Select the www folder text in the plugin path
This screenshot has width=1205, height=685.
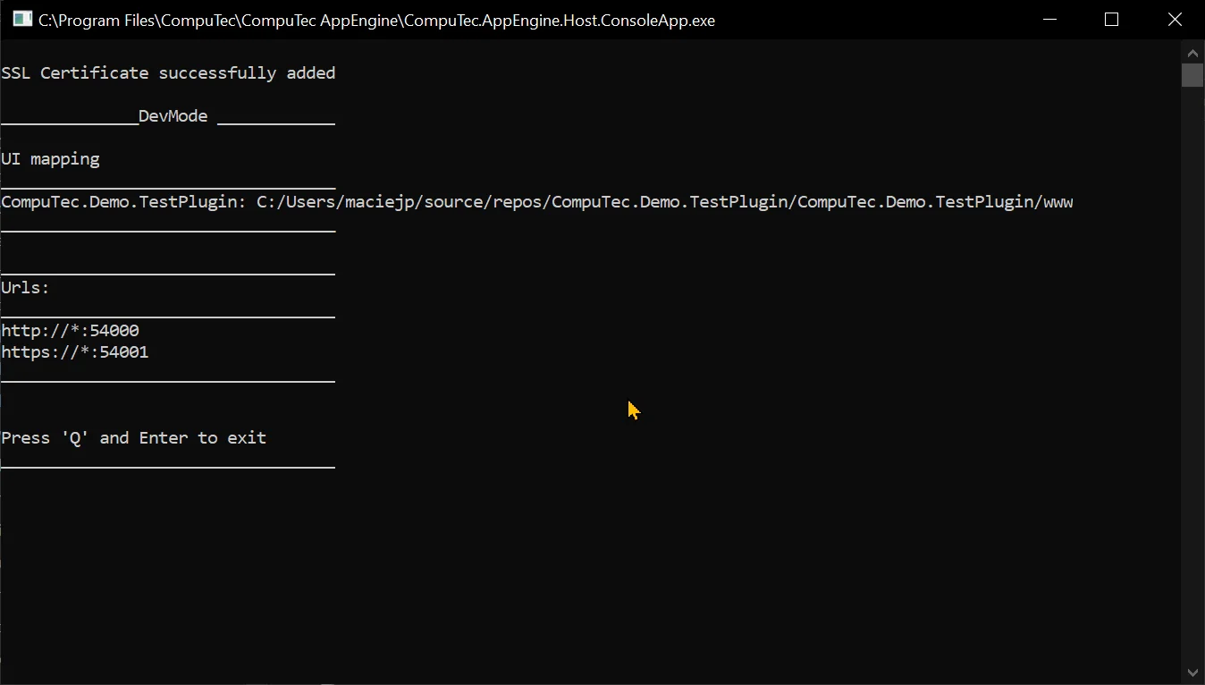[1058, 201]
